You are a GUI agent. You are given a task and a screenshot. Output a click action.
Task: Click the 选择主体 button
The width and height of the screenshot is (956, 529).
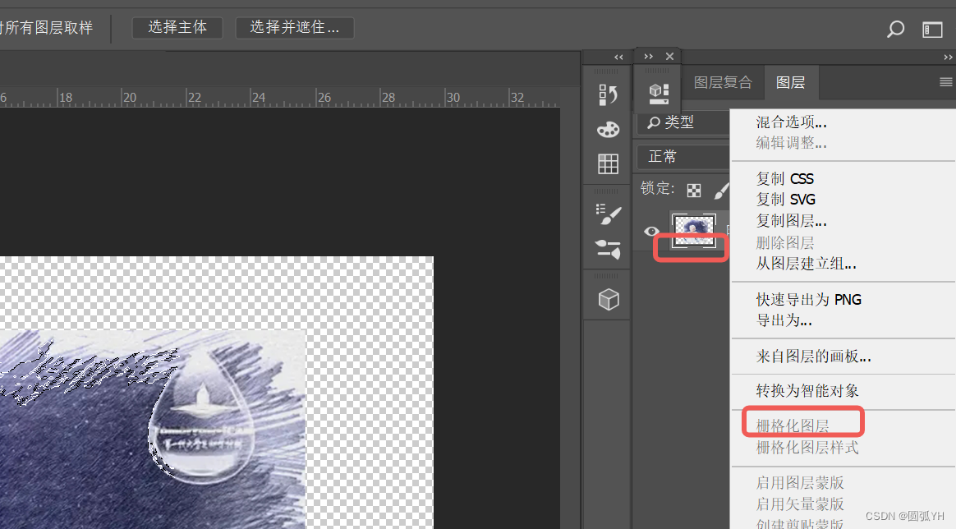[177, 27]
